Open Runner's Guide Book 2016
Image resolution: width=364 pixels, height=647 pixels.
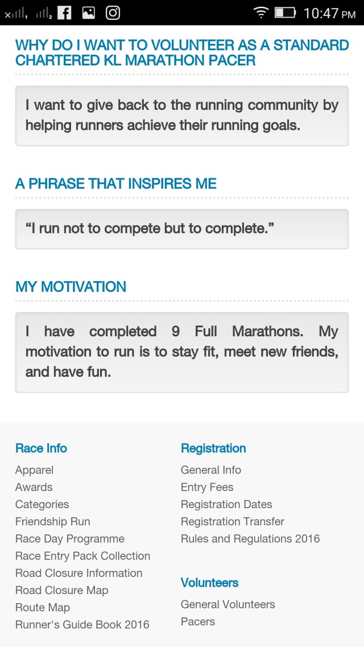click(x=82, y=624)
